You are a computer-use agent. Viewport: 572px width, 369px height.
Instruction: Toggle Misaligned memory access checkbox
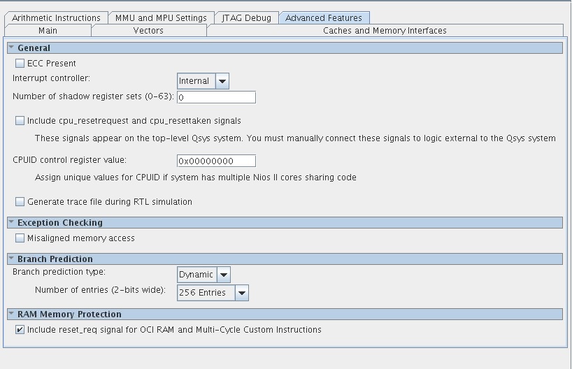coord(20,238)
